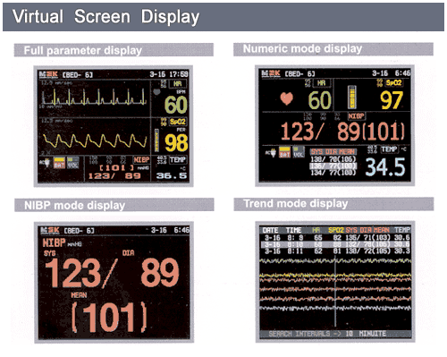Click the VOL volume icon in Full parameter display
Screen dimensions: 447x357
pos(72,163)
